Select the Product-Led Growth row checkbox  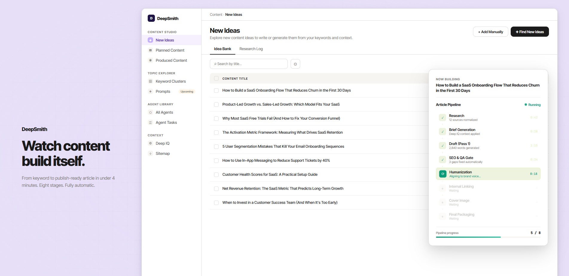216,104
